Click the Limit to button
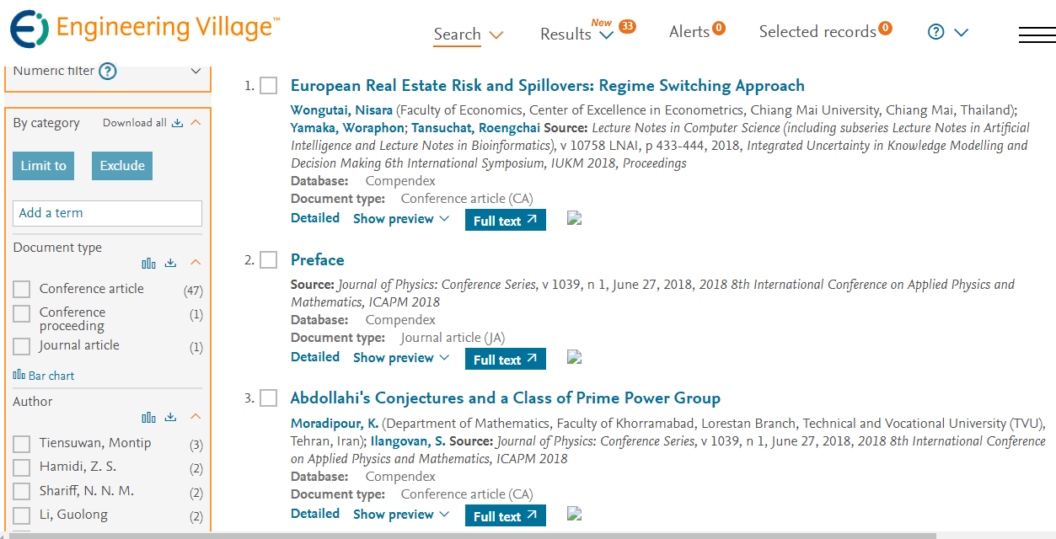Viewport: 1056px width, 539px height. pos(43,166)
